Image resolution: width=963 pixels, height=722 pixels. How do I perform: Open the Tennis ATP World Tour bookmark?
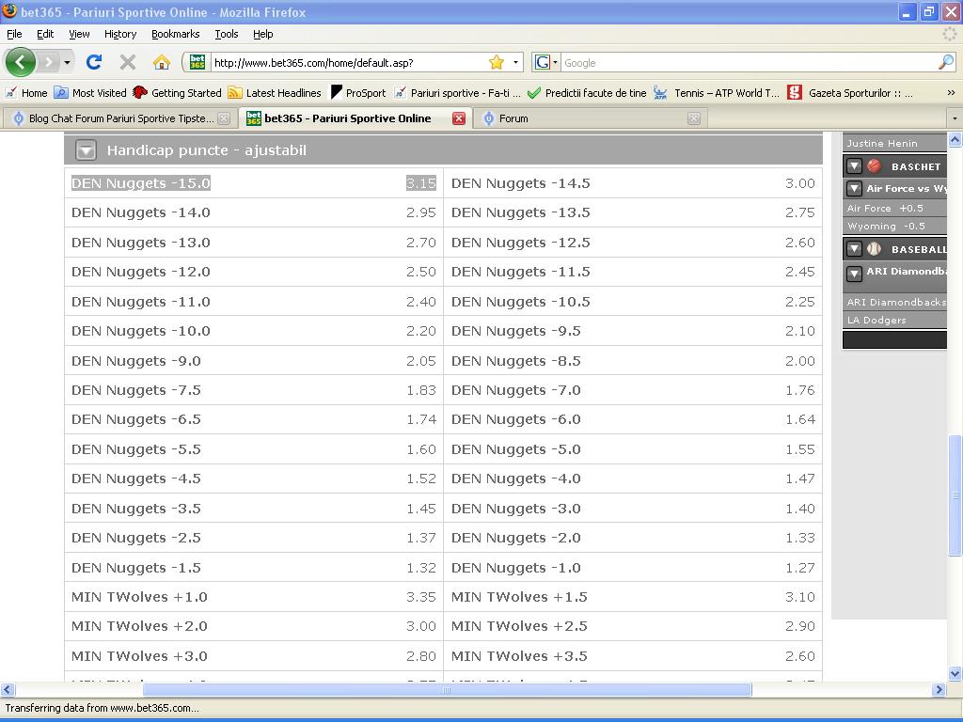716,93
